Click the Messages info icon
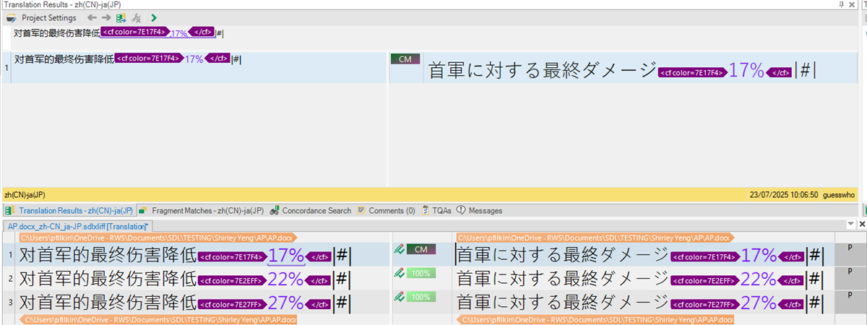Image resolution: width=867 pixels, height=325 pixels. [x=461, y=211]
